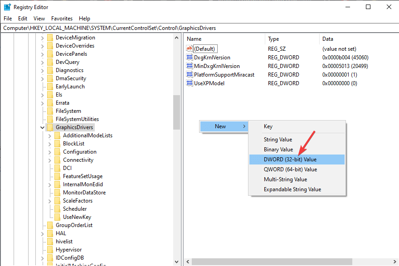Click the DevicePanels folder icon
This screenshot has height=266, width=399.
pos(50,54)
